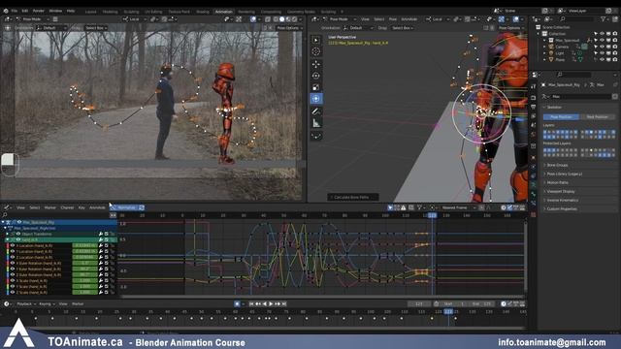
Task: Select the Scale tool in right viewport
Action: click(x=316, y=87)
